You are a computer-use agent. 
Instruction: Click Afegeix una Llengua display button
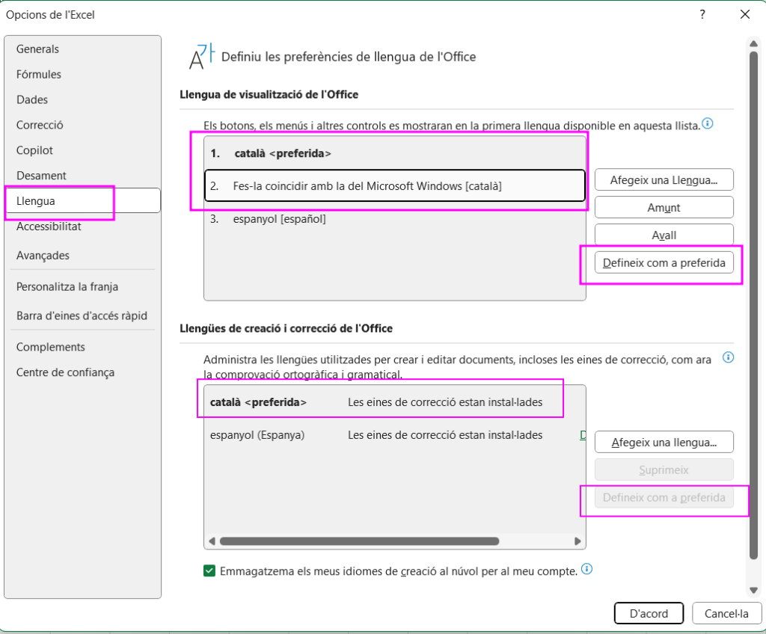pyautogui.click(x=664, y=180)
